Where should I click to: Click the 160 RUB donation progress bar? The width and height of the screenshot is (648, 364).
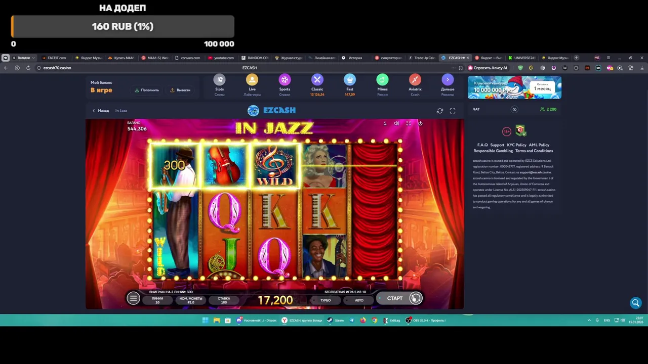pos(123,26)
